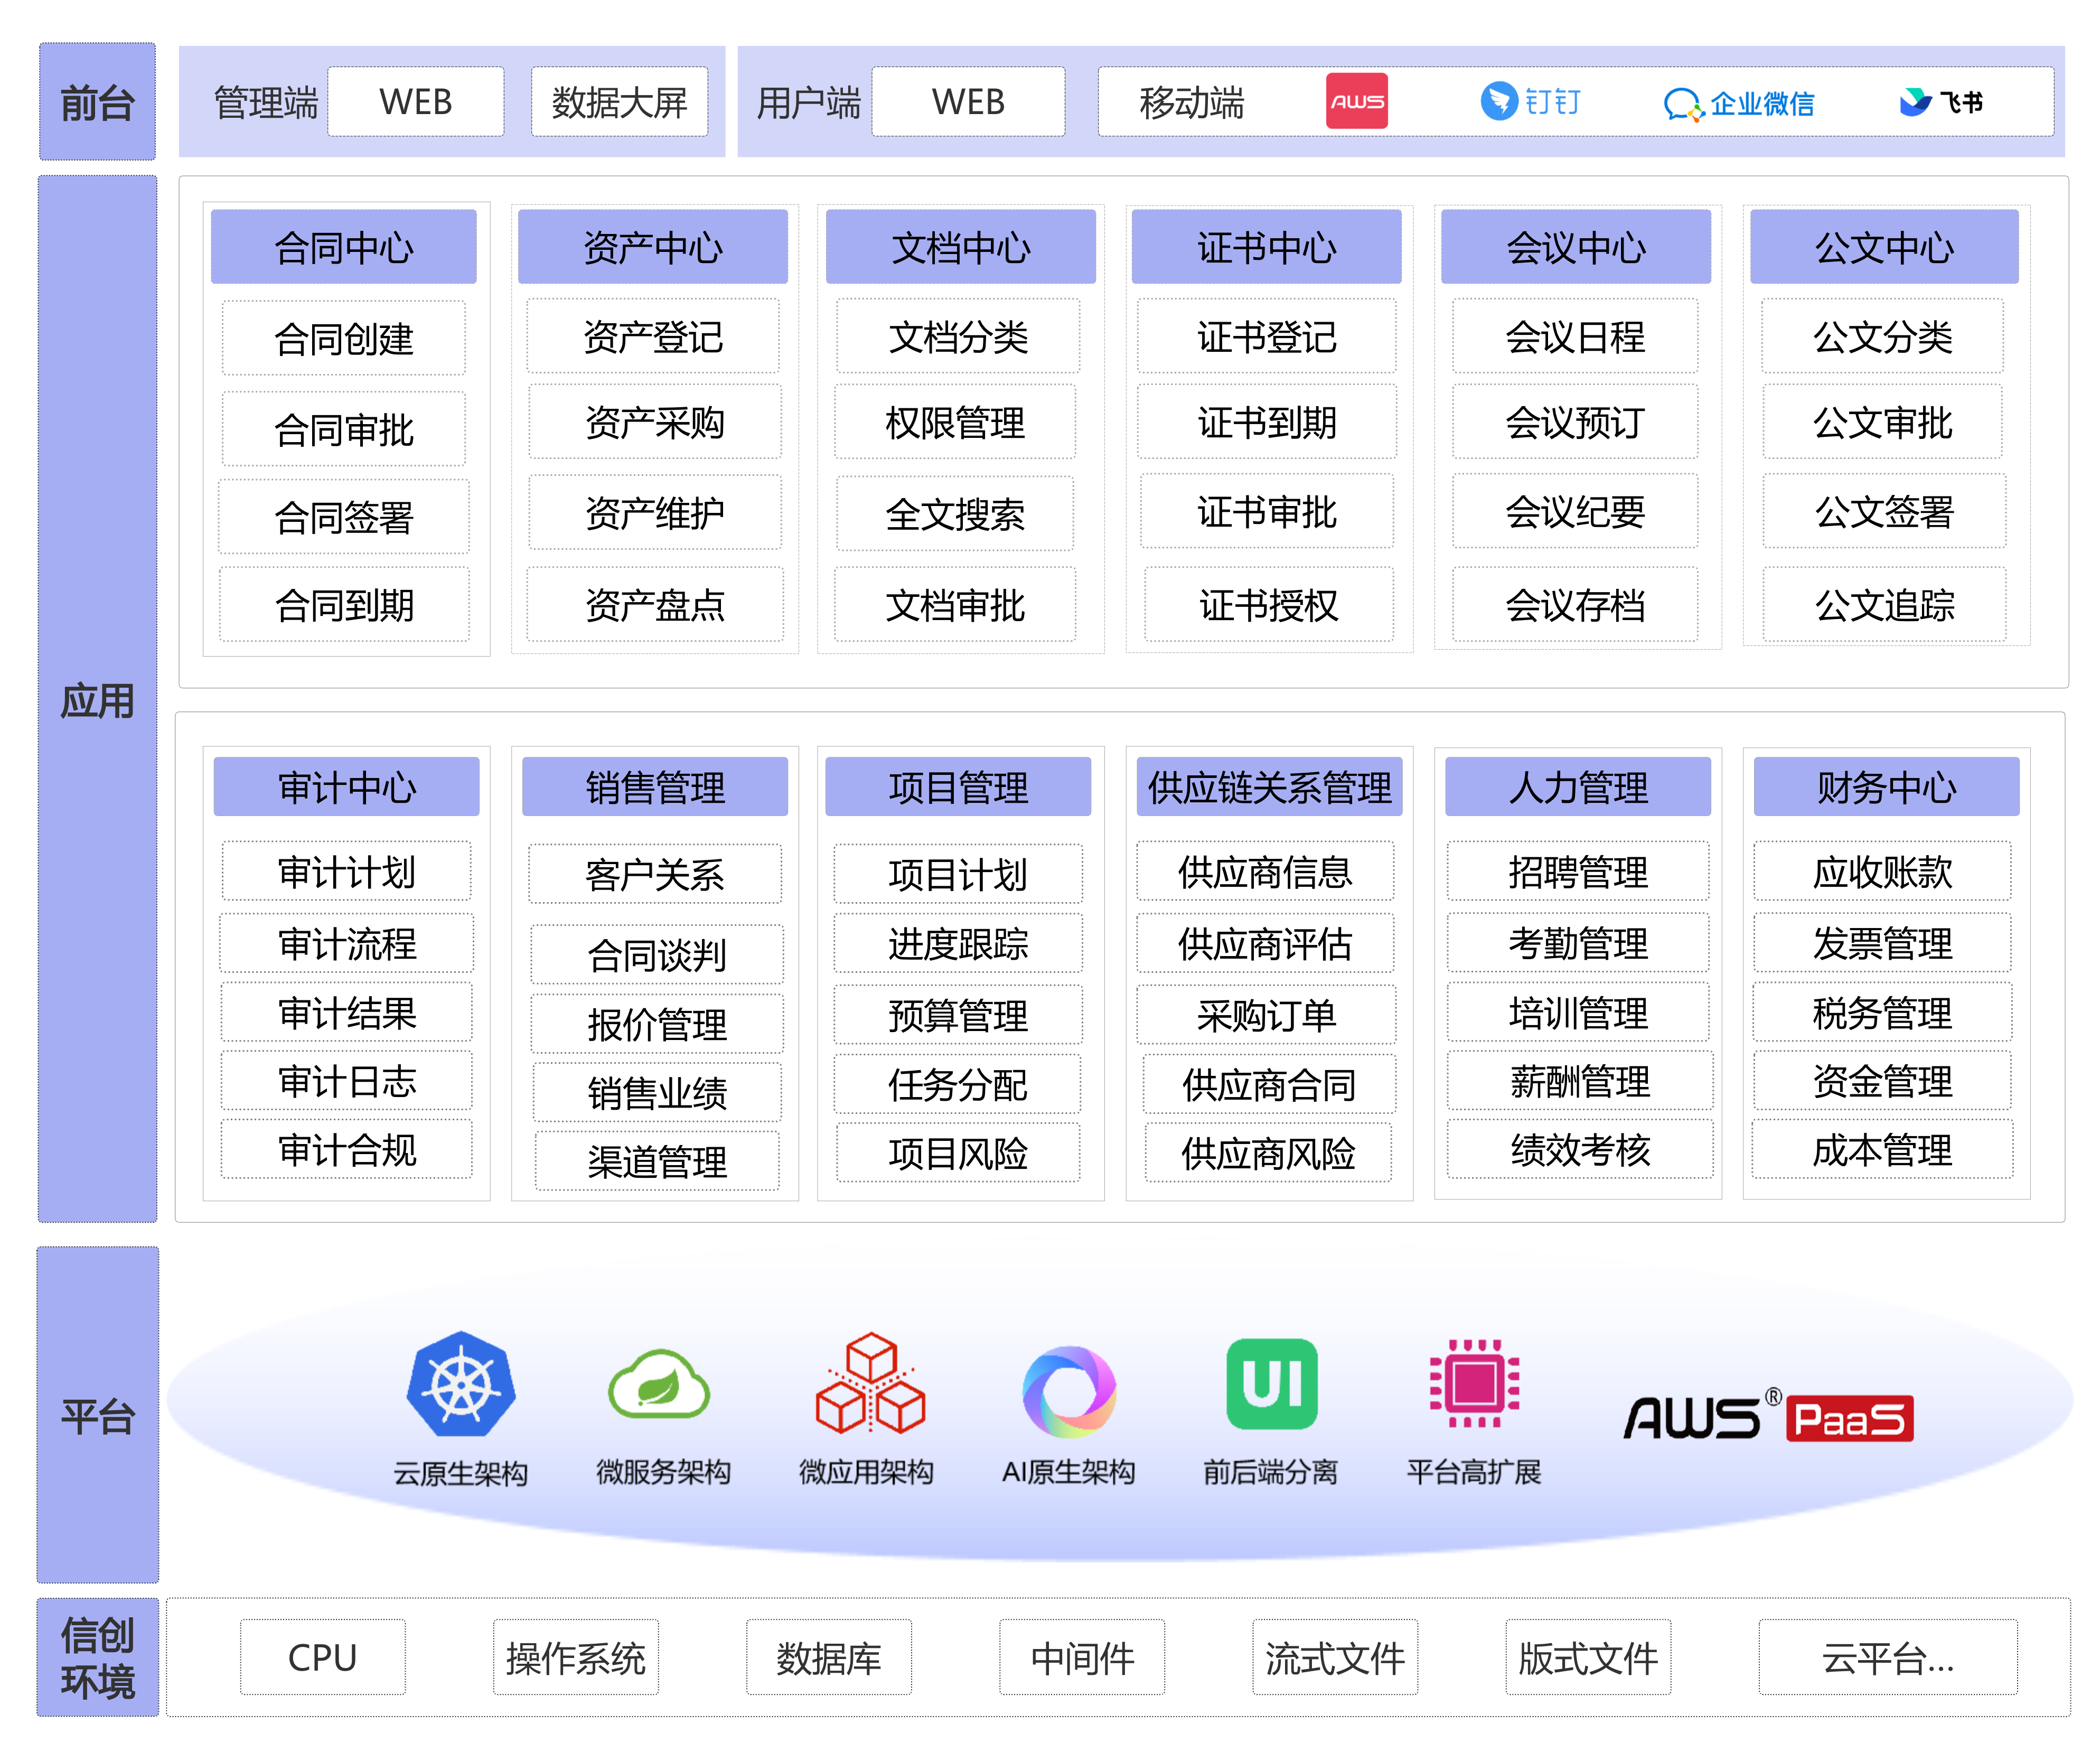
Task: Open the 审计中心 header
Action: click(x=346, y=787)
